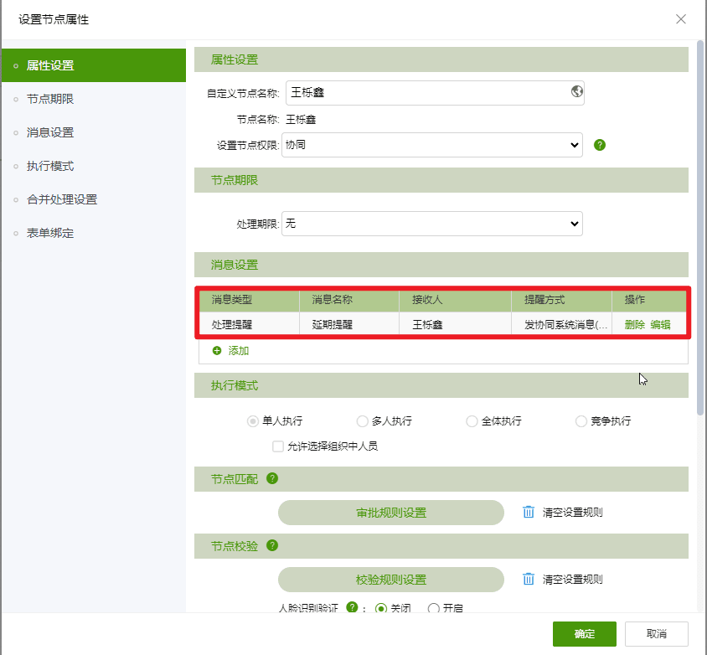This screenshot has width=707, height=655.
Task: Select 关闭 for face recognition verification
Action: pos(381,608)
